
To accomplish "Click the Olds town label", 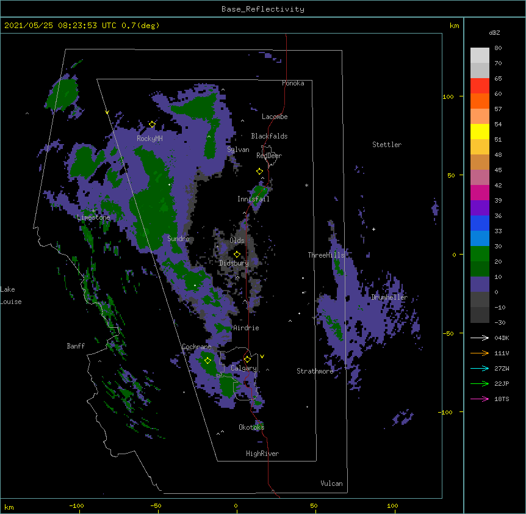I will [x=237, y=241].
